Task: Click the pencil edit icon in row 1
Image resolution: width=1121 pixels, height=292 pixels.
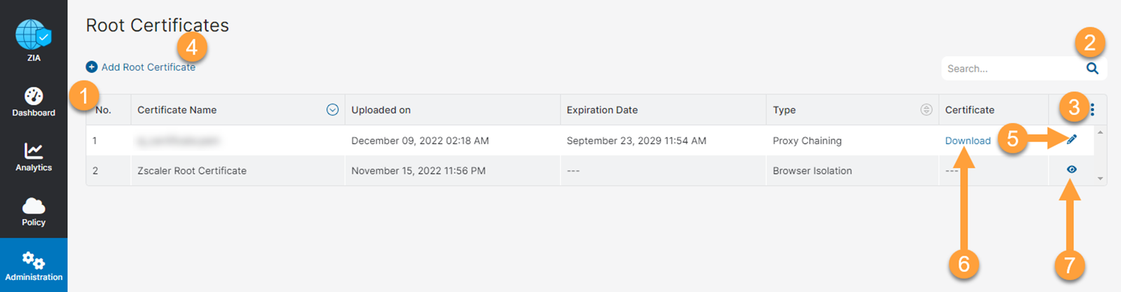Action: point(1071,140)
